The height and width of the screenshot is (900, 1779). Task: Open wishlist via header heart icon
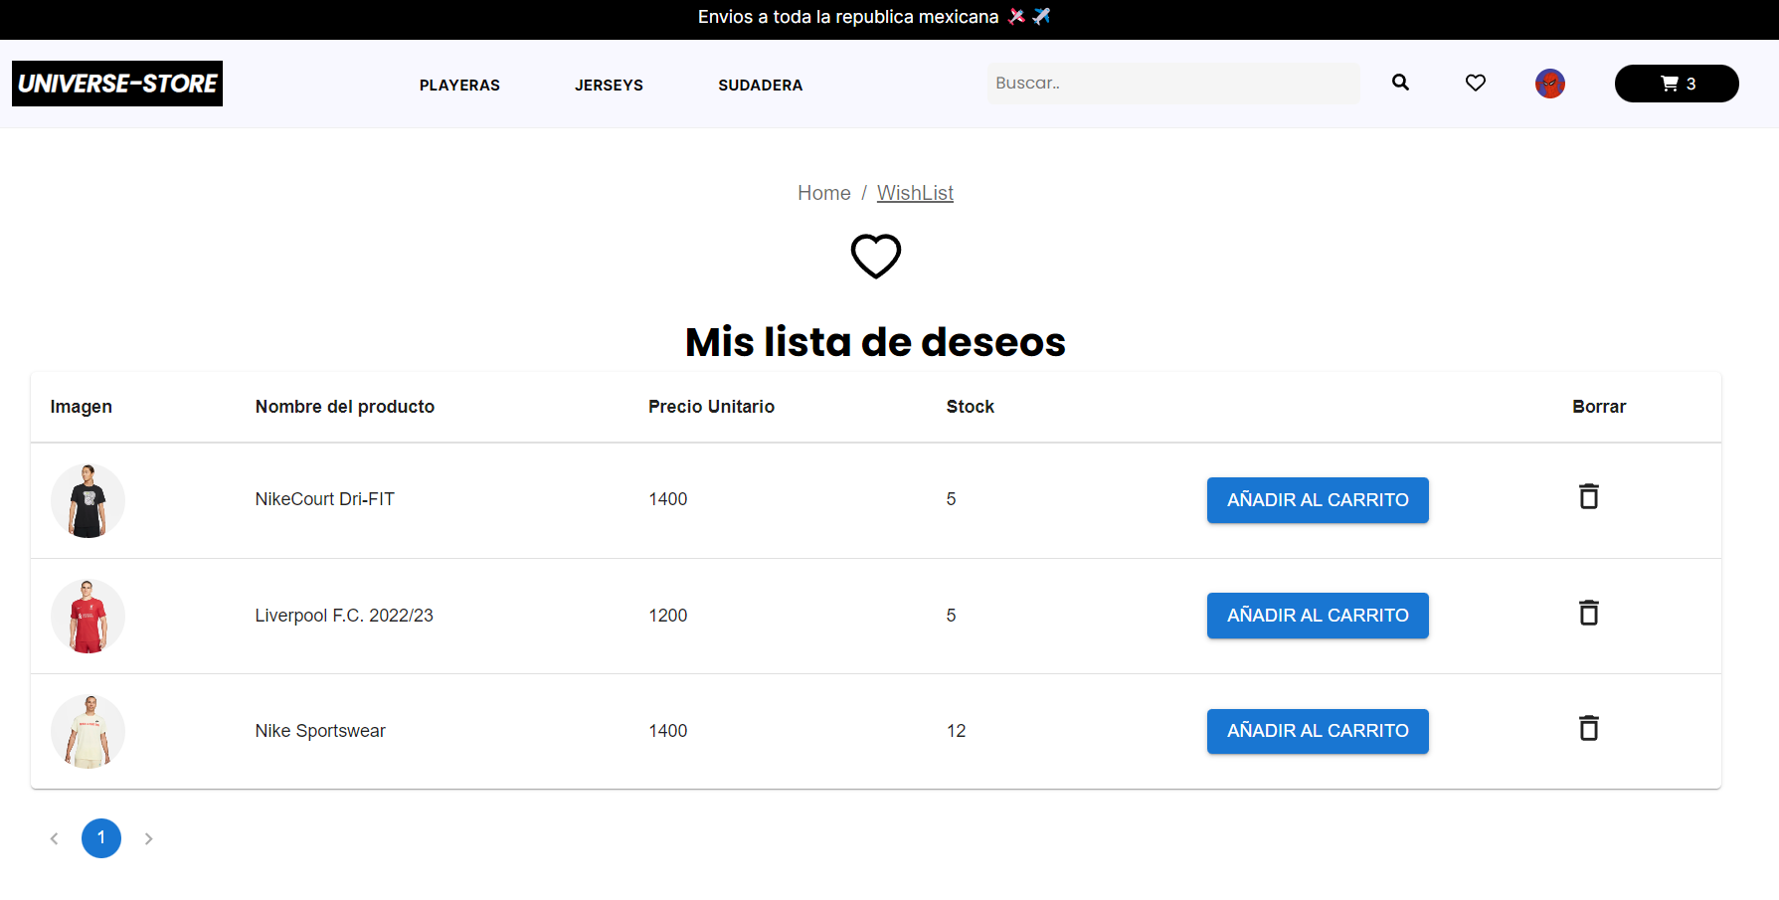[1476, 84]
